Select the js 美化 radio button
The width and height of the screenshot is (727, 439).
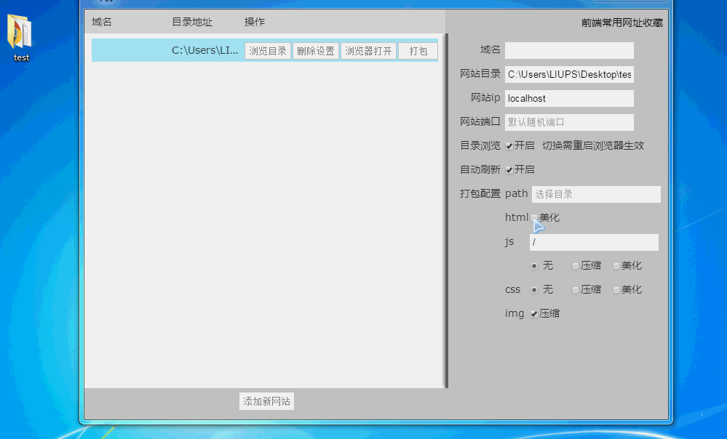pos(616,266)
